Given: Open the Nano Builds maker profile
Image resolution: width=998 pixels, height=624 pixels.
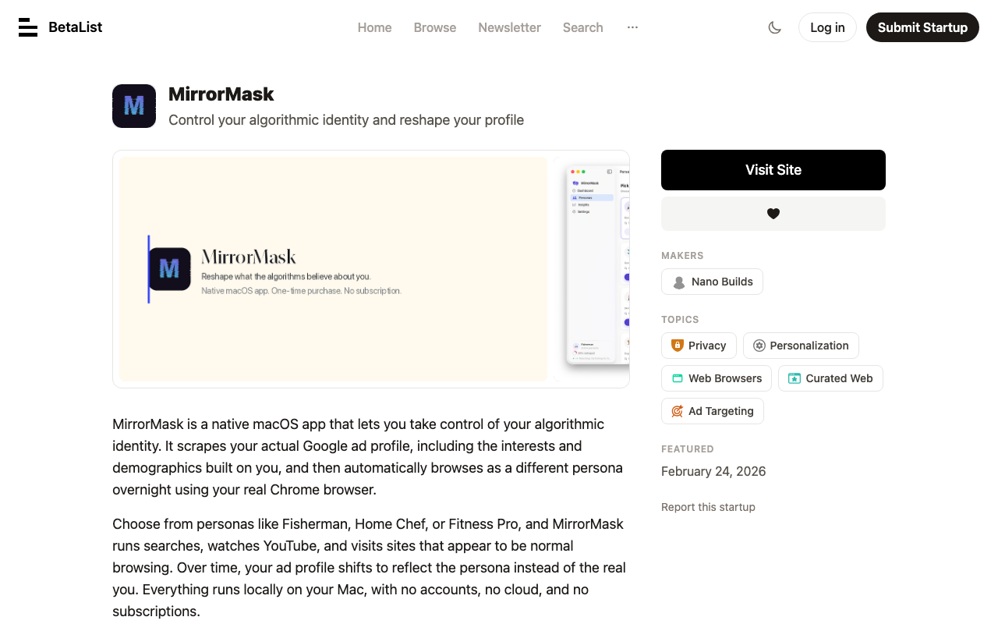Looking at the screenshot, I should coord(712,282).
